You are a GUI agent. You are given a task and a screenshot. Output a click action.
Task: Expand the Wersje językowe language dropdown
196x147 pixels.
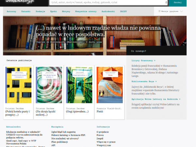click(171, 11)
